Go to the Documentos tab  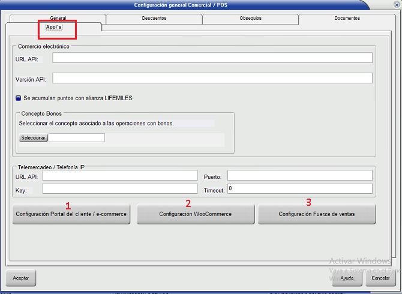tap(347, 19)
